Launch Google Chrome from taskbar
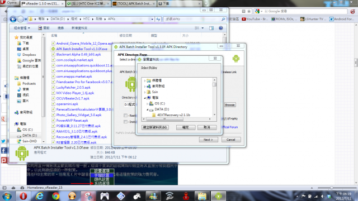 pos(56,196)
